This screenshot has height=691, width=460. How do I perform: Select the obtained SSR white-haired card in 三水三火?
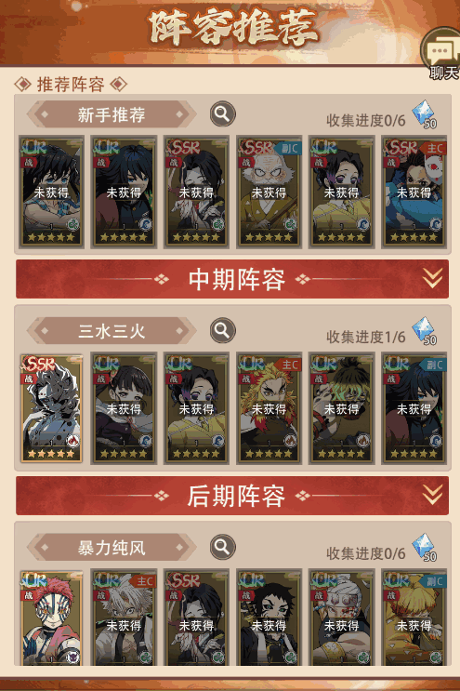coord(51,408)
